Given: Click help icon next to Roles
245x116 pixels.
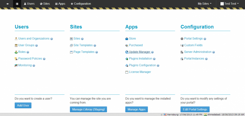Looking at the screenshot, I should point(28,52).
